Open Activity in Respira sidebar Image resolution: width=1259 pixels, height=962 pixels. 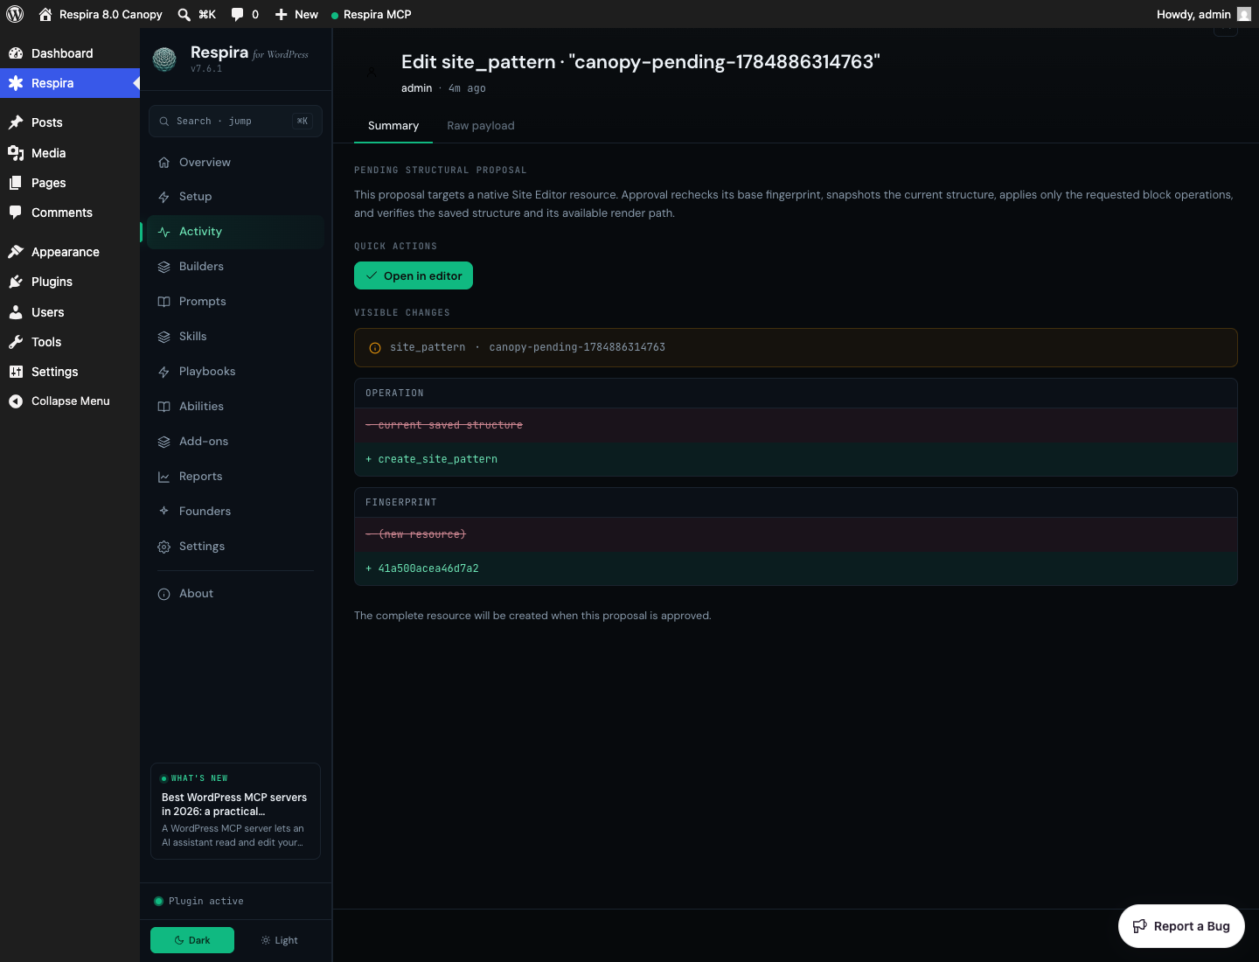coord(236,232)
